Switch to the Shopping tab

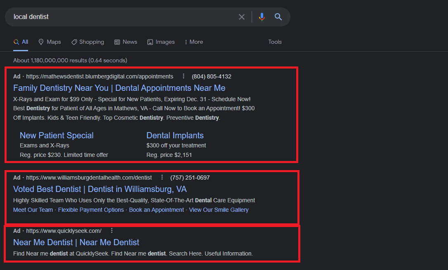88,42
